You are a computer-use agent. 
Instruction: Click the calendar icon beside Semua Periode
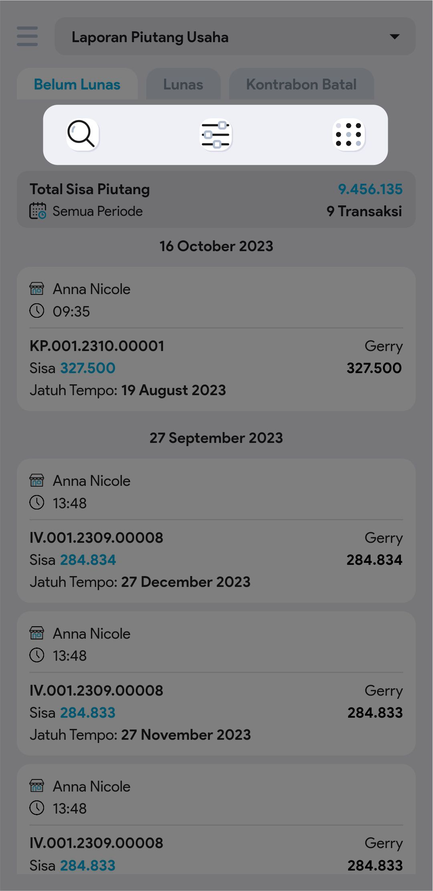(38, 211)
